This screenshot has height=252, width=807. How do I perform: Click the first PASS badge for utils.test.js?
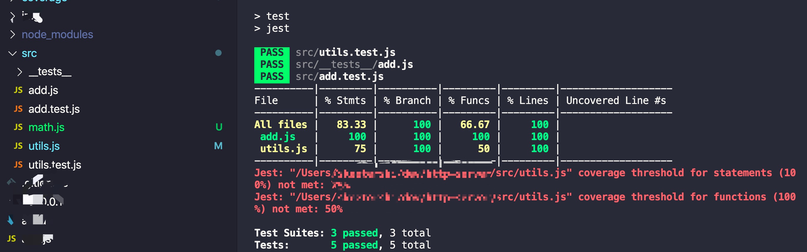(x=272, y=53)
